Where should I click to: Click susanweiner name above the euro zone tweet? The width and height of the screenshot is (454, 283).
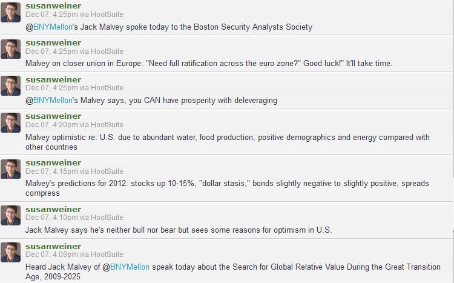point(53,42)
